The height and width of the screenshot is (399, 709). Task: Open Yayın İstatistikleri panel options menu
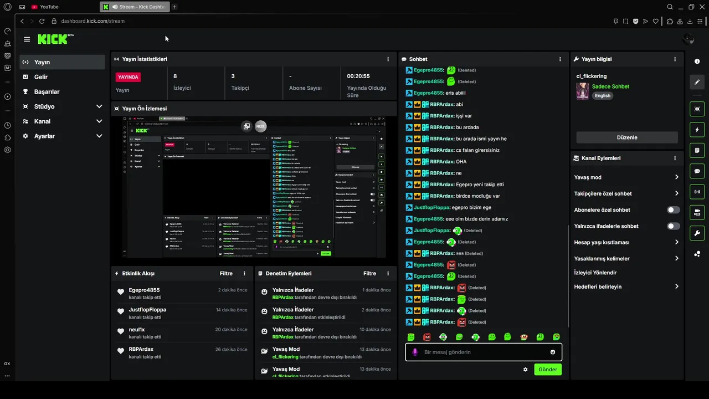click(x=388, y=59)
